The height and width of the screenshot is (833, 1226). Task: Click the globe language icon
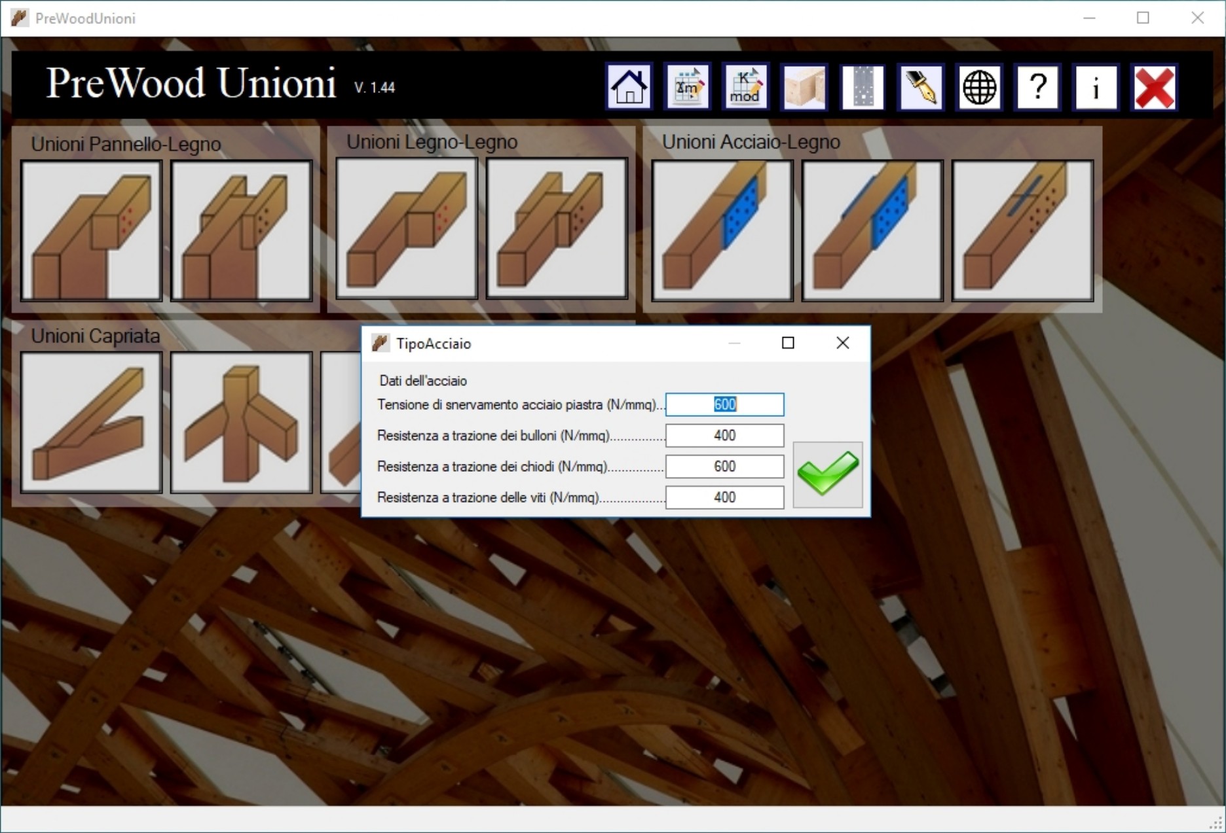979,86
